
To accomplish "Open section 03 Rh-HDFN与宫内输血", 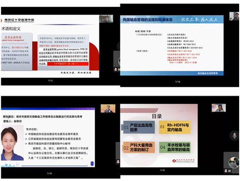I will click(x=175, y=127).
